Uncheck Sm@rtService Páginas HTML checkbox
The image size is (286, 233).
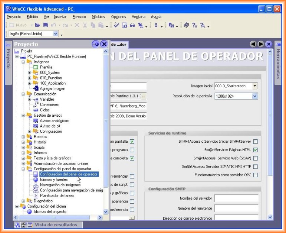[255, 150]
